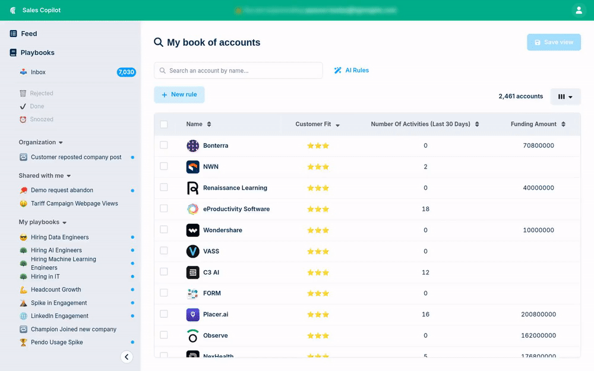594x371 pixels.
Task: Open Customer reposted company post playbook
Action: 76,157
